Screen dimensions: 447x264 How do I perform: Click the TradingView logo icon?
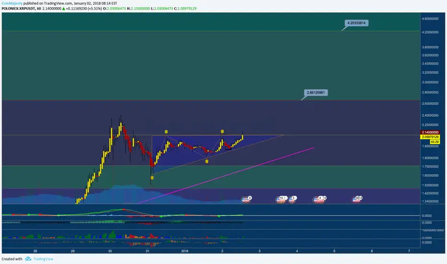pyautogui.click(x=28, y=259)
